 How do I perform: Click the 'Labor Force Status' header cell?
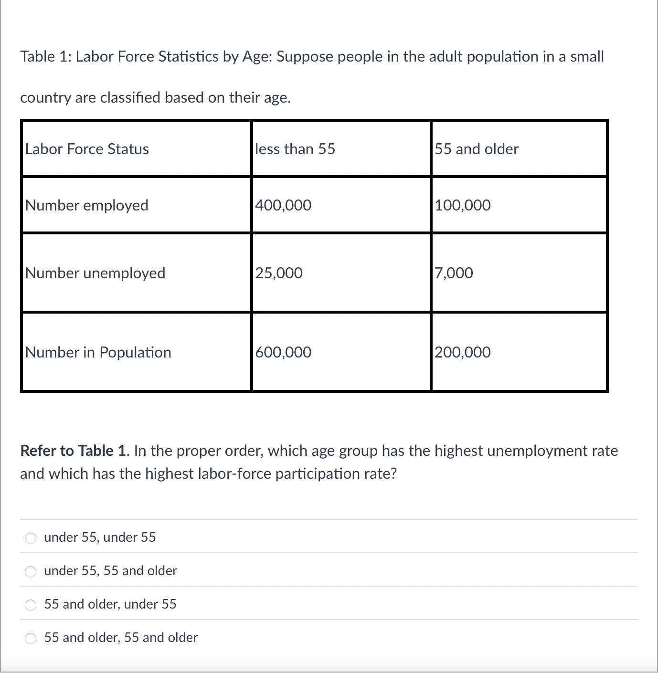pos(87,149)
